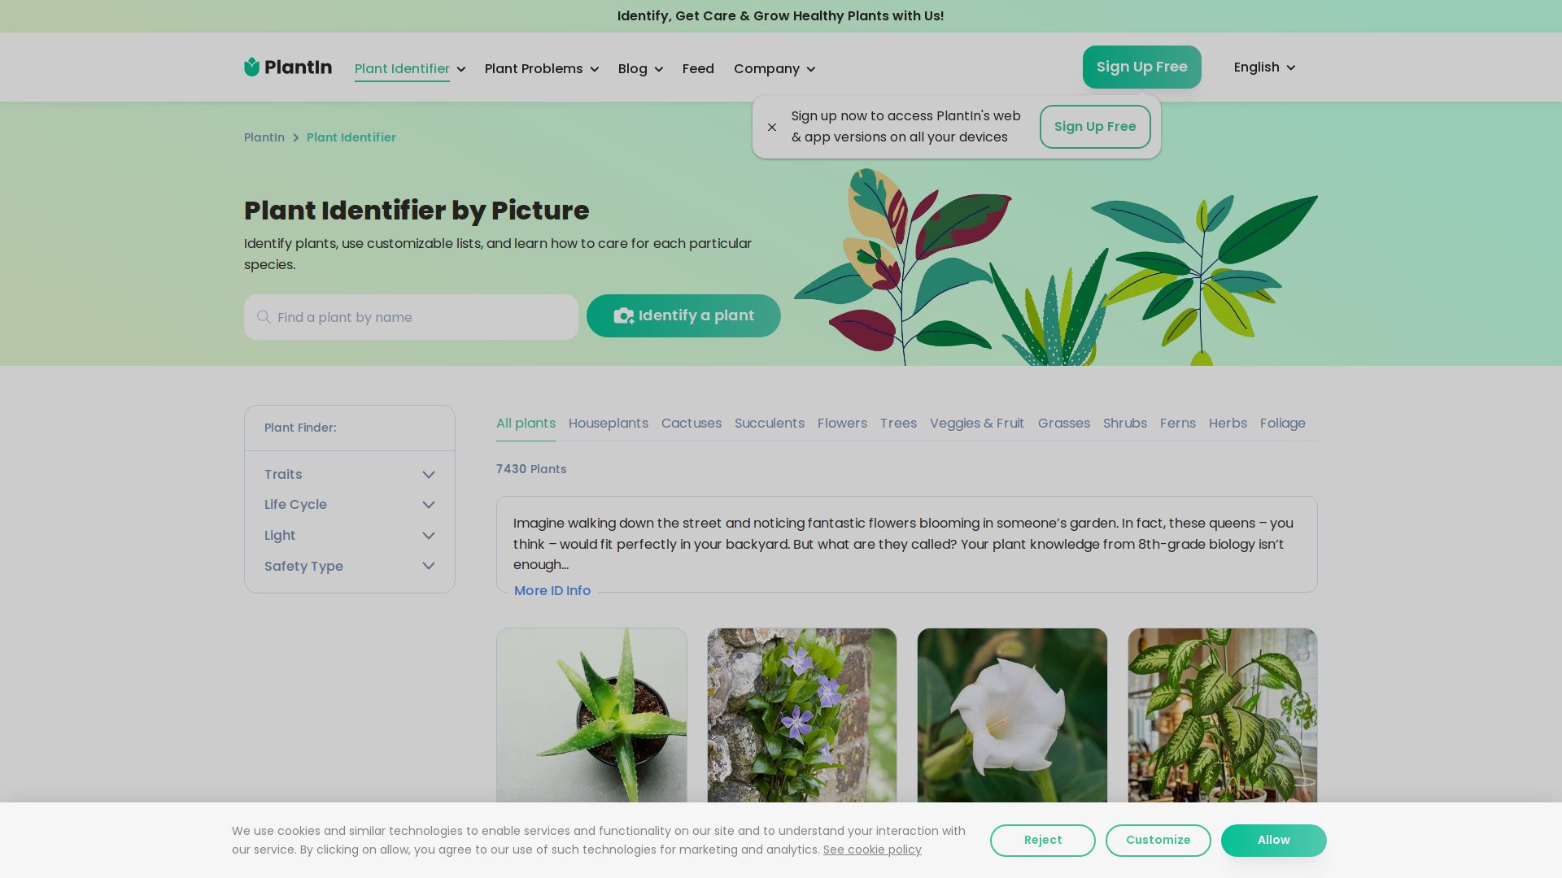This screenshot has width=1562, height=878.
Task: Click the magnifier icon in search field
Action: click(x=264, y=317)
